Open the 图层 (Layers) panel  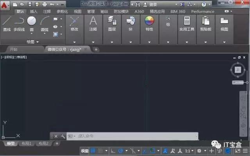[112, 24]
